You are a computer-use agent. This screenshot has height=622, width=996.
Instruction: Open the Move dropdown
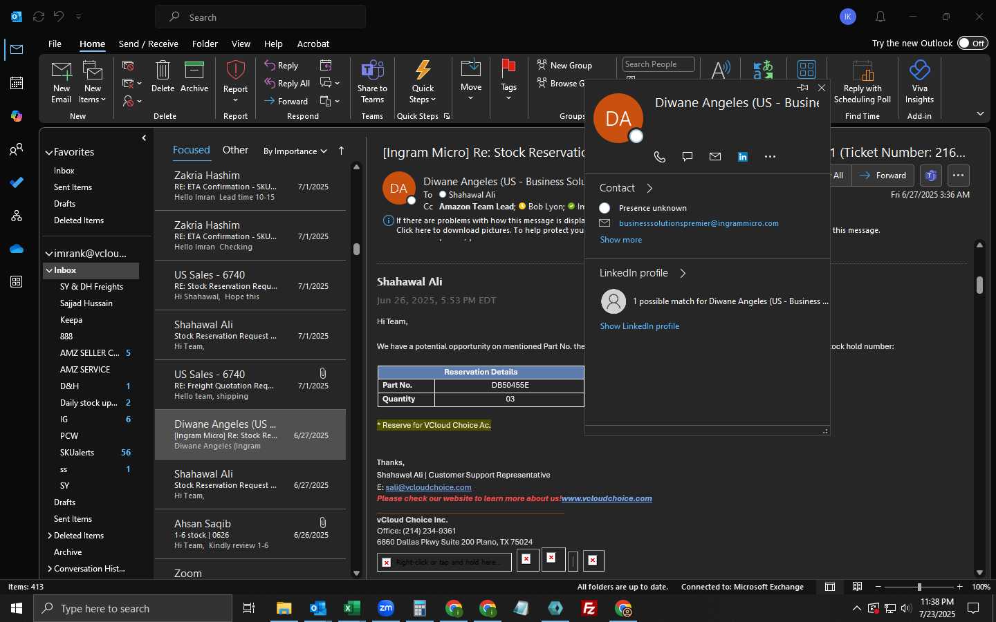pyautogui.click(x=471, y=82)
